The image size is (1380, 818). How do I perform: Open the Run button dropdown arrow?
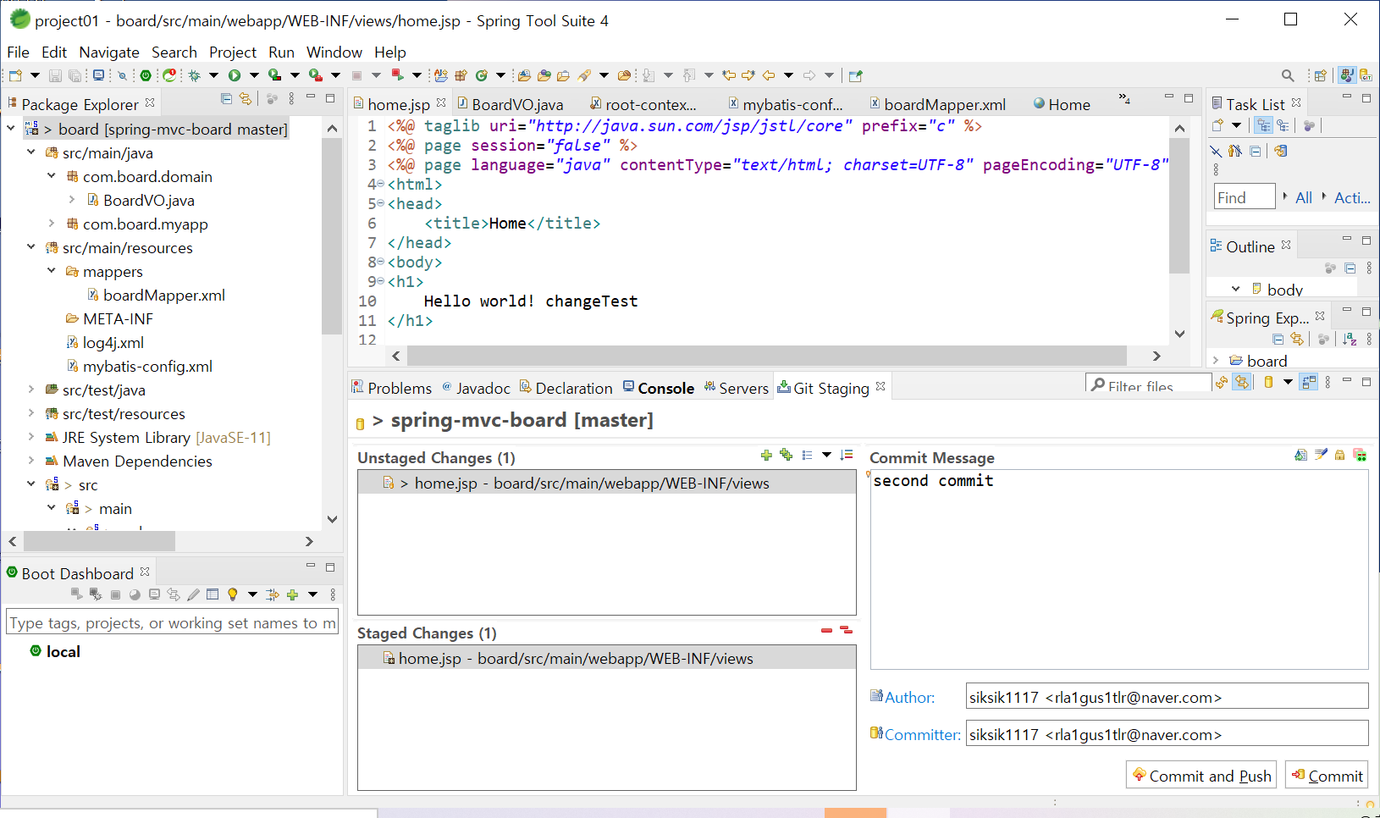click(x=254, y=75)
